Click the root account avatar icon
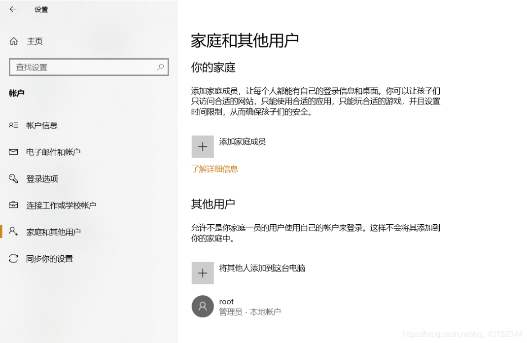The image size is (527, 343). pyautogui.click(x=202, y=306)
